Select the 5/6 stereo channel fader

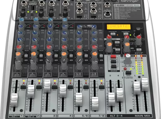pyautogui.click(x=79, y=99)
